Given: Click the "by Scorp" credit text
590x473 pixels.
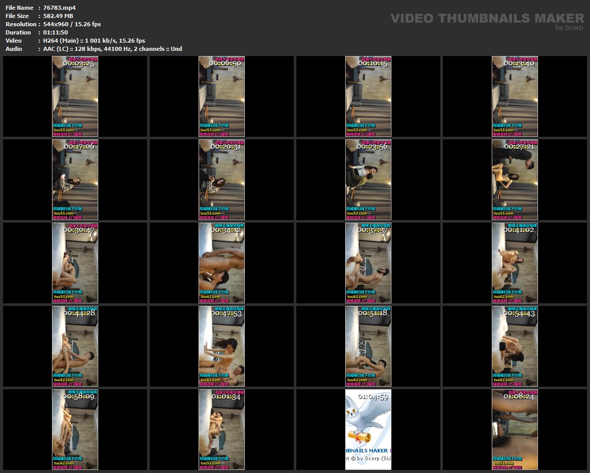Looking at the screenshot, I should pos(569,28).
